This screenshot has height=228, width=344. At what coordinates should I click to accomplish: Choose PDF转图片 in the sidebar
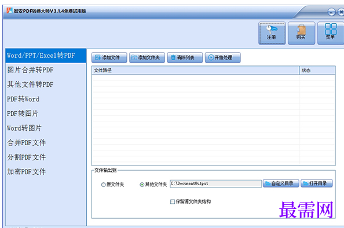46,113
